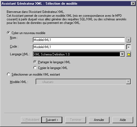Image resolution: width=137 pixels, height=127 pixels.
Task: Select Créer un nouveau modèle radio button
Action: tap(9, 33)
